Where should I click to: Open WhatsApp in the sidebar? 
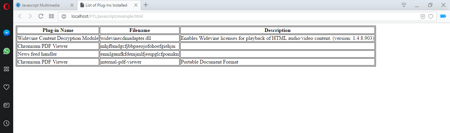[6, 51]
